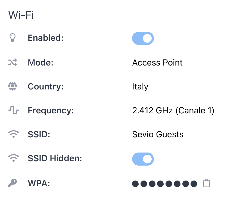This screenshot has height=205, width=237.
Task: Turn off the SSID Hidden switch
Action: (143, 159)
